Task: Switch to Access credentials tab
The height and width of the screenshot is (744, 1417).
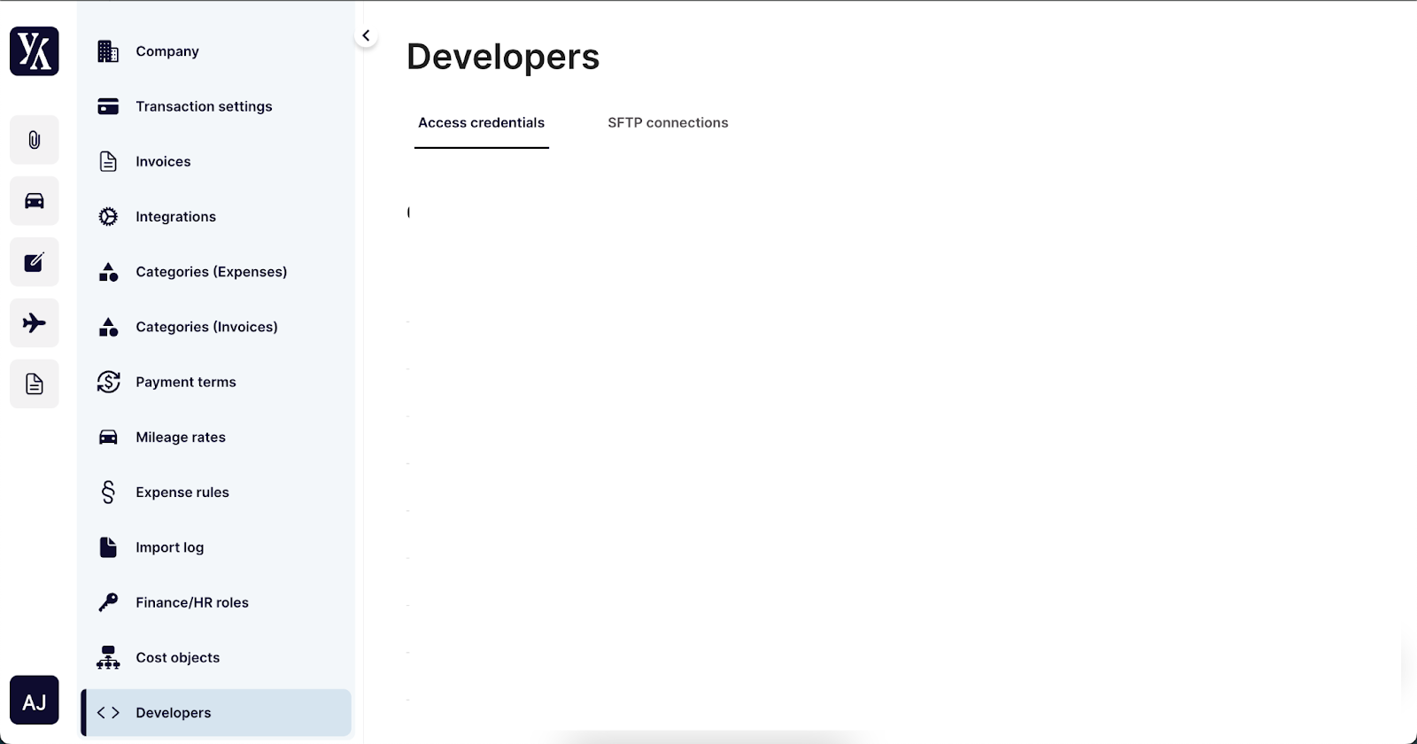Action: coord(482,123)
